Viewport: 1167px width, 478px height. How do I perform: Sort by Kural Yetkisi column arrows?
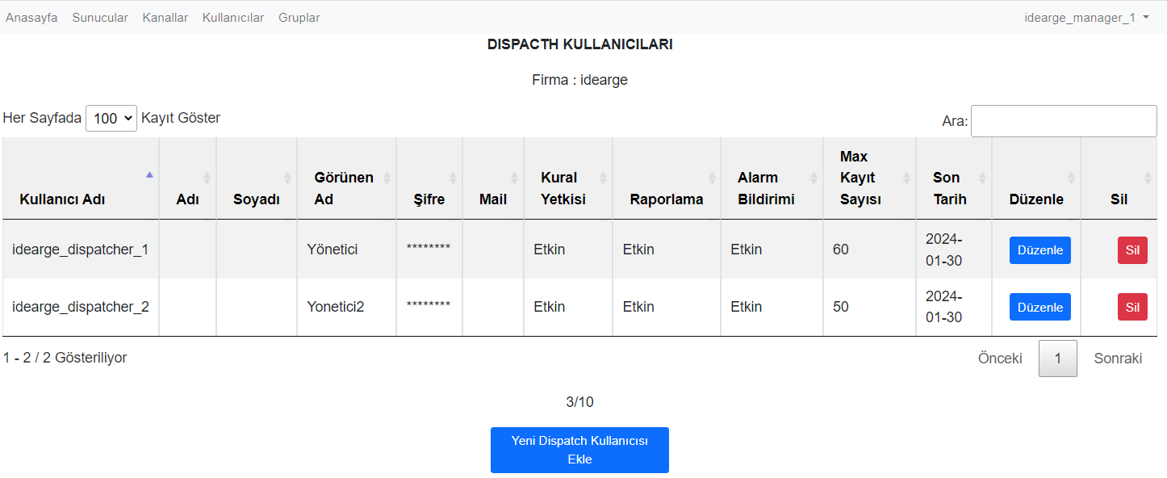tap(603, 178)
